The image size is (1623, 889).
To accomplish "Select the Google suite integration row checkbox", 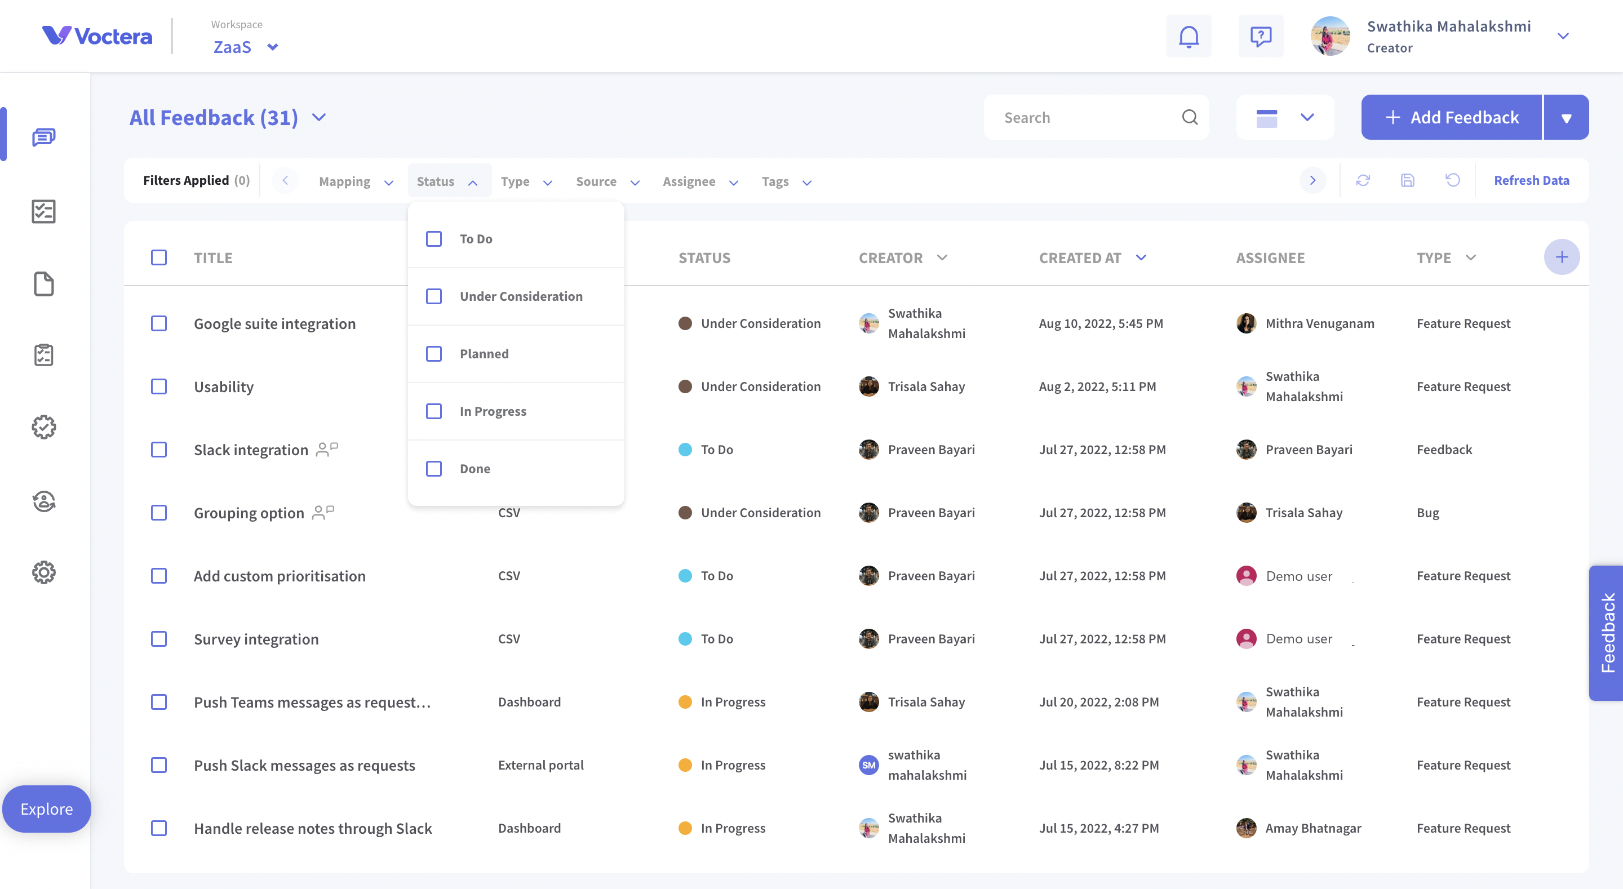I will pyautogui.click(x=159, y=323).
